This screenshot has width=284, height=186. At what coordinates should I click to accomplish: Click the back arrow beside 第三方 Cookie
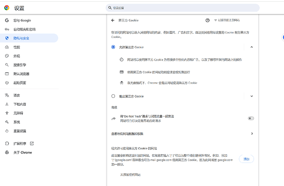click(x=113, y=20)
